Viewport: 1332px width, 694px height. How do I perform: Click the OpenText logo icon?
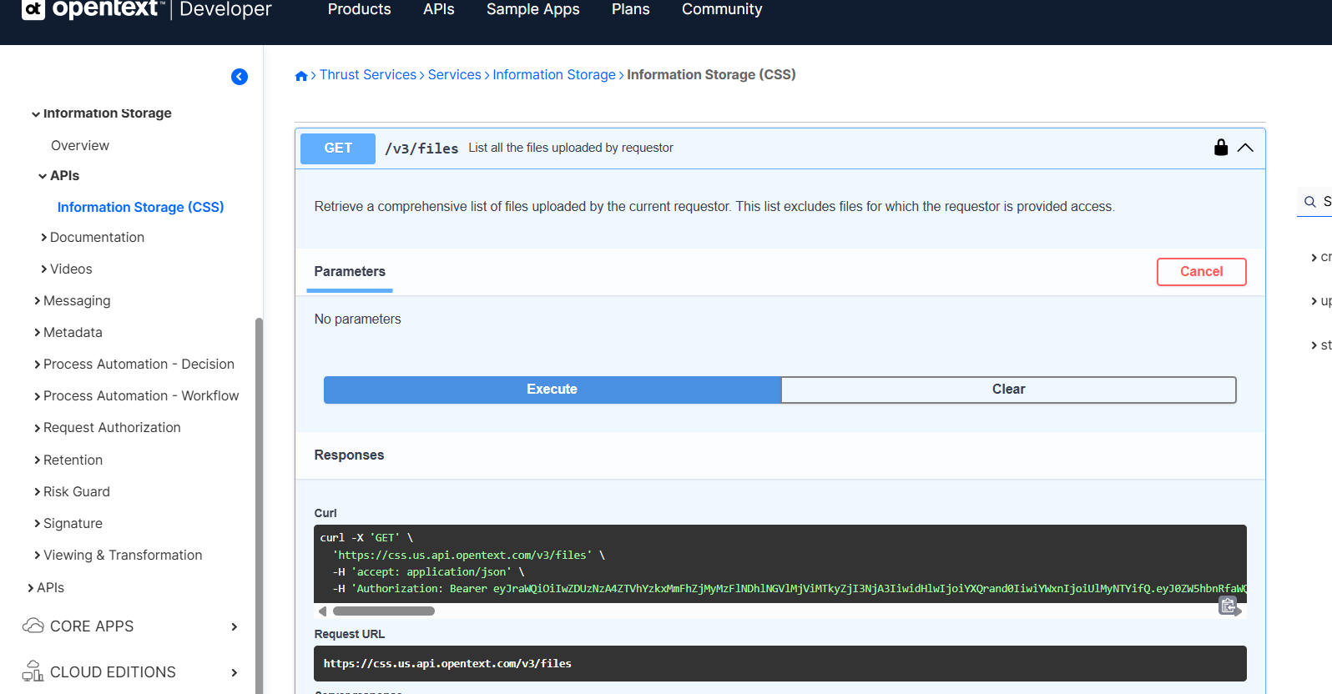pyautogui.click(x=33, y=9)
